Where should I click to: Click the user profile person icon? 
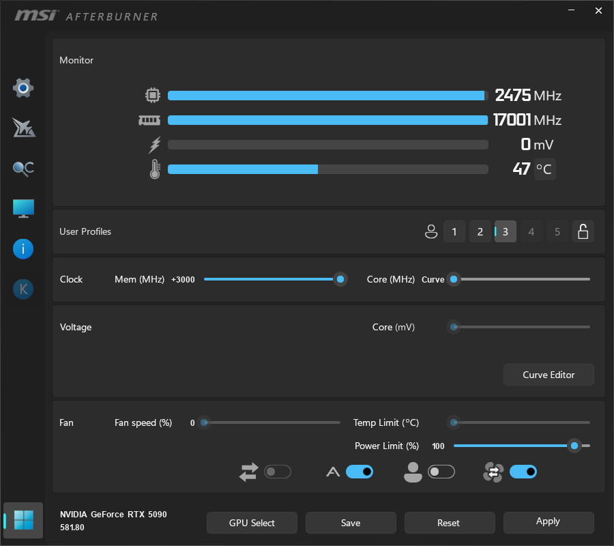point(430,232)
